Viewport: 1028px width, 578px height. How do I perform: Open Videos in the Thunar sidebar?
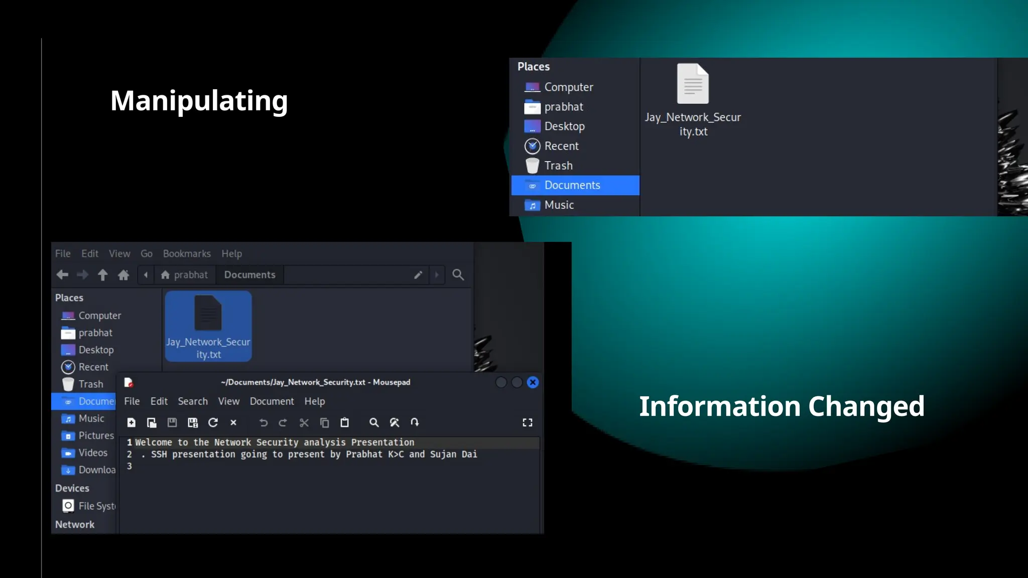point(84,453)
